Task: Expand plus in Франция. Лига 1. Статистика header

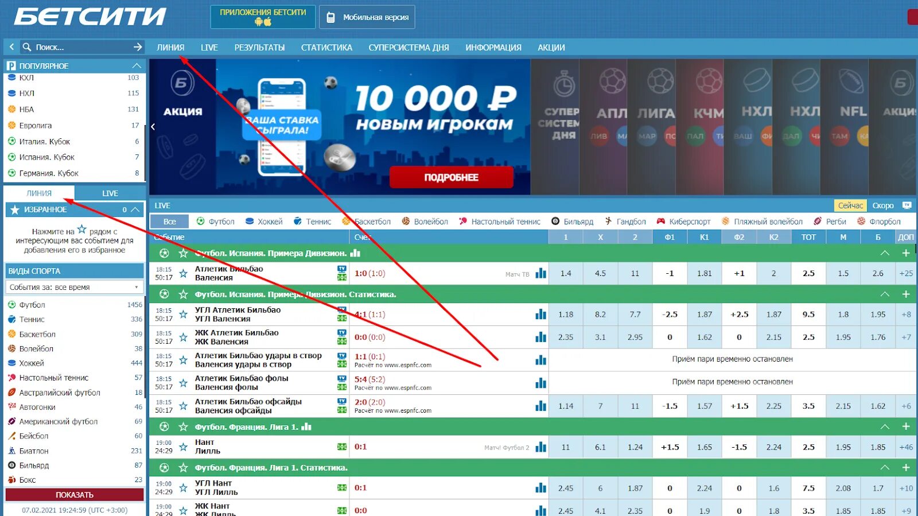Action: click(x=906, y=467)
